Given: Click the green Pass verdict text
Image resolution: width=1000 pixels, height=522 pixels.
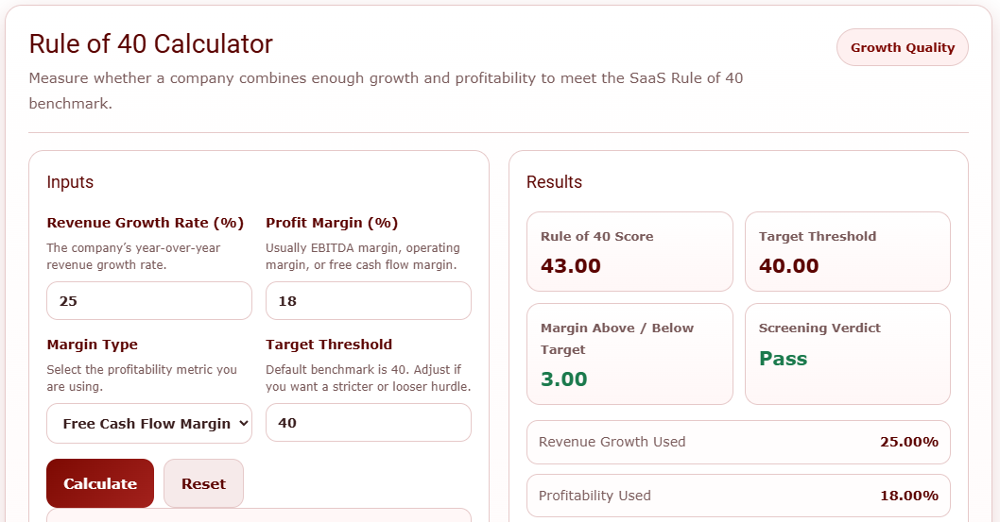Looking at the screenshot, I should click(x=784, y=359).
